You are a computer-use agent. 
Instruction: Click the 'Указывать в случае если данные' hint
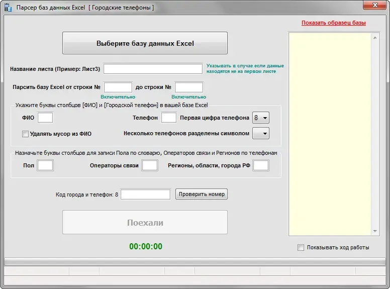coord(245,68)
